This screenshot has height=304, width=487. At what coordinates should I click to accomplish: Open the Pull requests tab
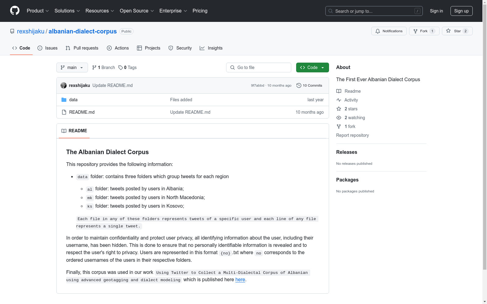click(x=82, y=48)
